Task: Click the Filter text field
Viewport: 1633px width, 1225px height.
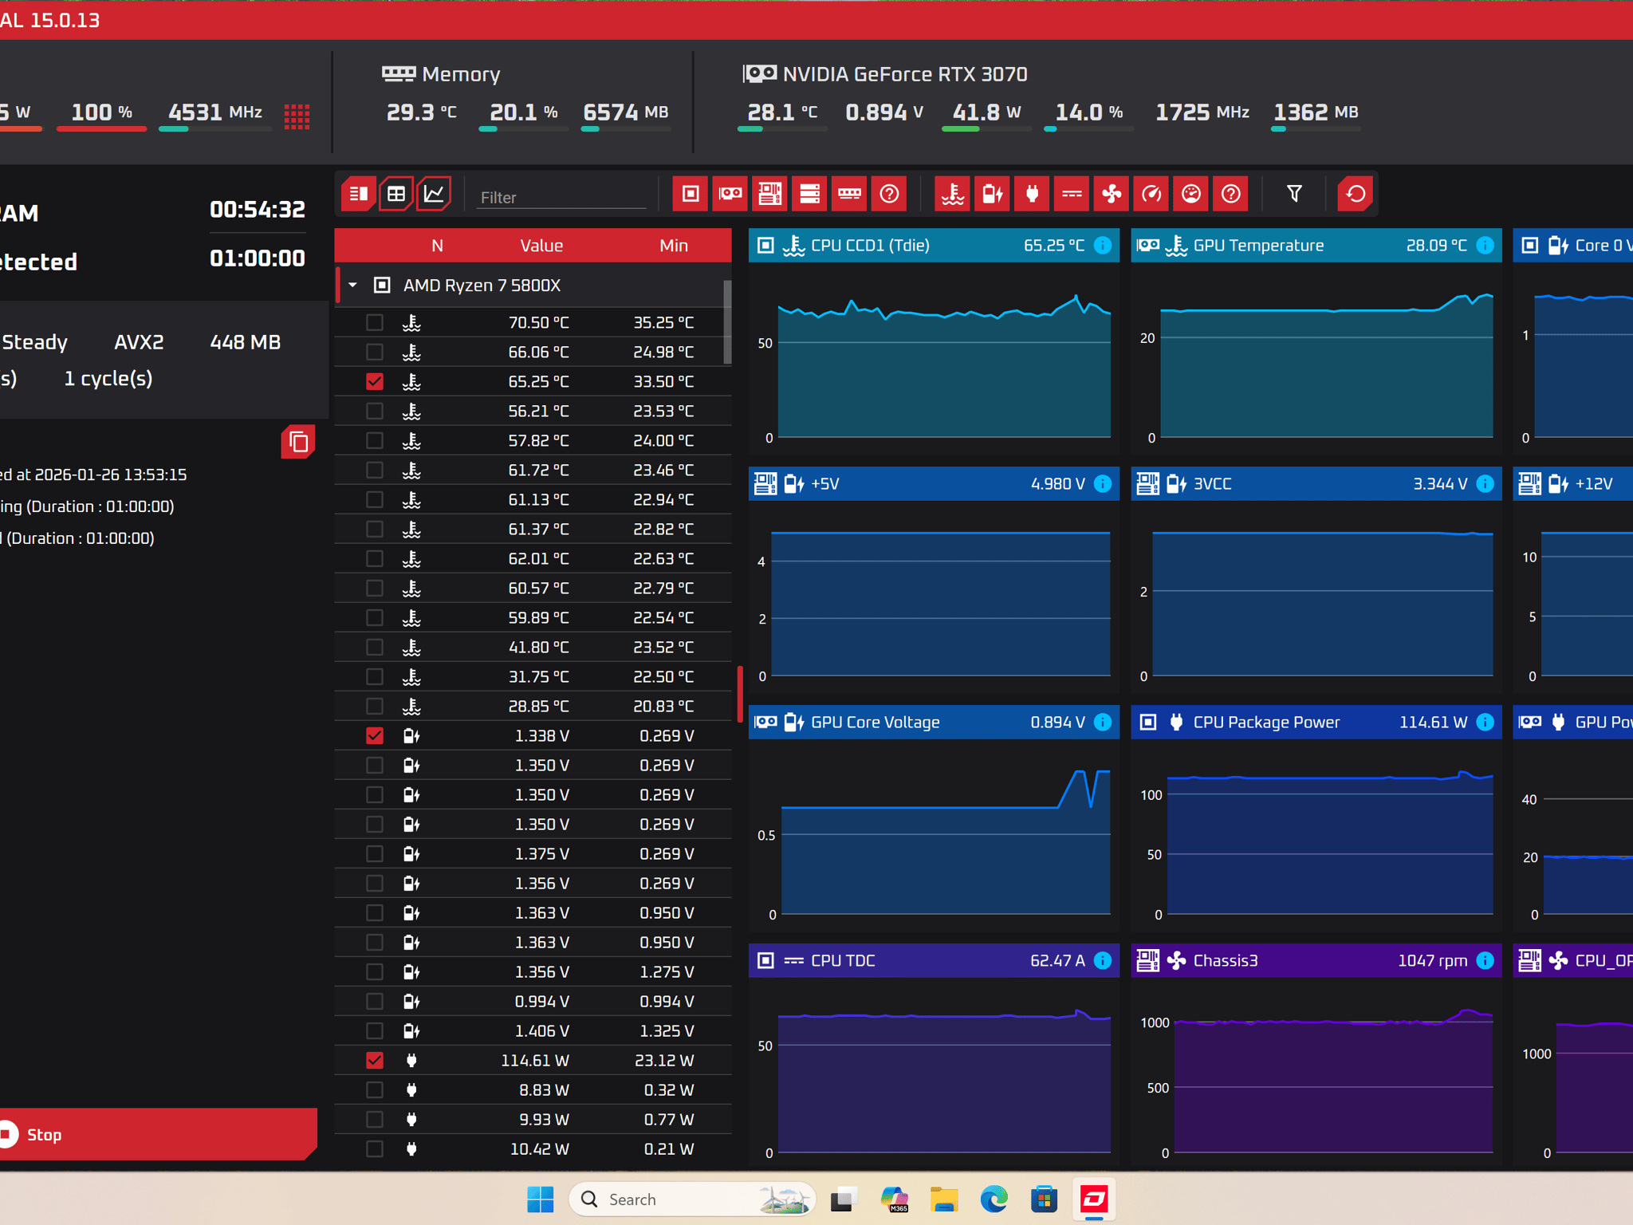Action: point(561,197)
